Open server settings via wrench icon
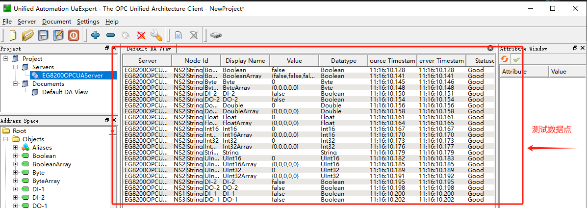Screen dimensions: 587x208 (x=156, y=35)
